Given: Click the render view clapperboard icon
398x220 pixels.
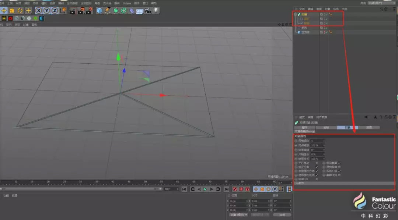Looking at the screenshot, I should [x=72, y=11].
